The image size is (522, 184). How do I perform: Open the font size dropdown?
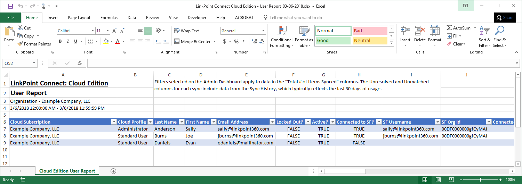(x=108, y=31)
